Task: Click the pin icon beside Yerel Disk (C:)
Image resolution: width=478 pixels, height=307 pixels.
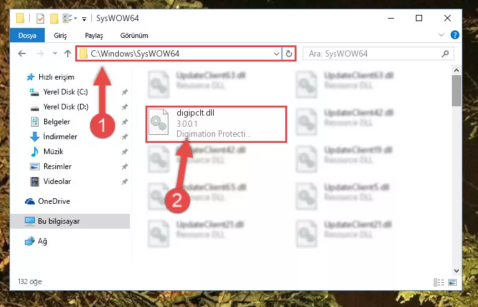Action: 125,92
